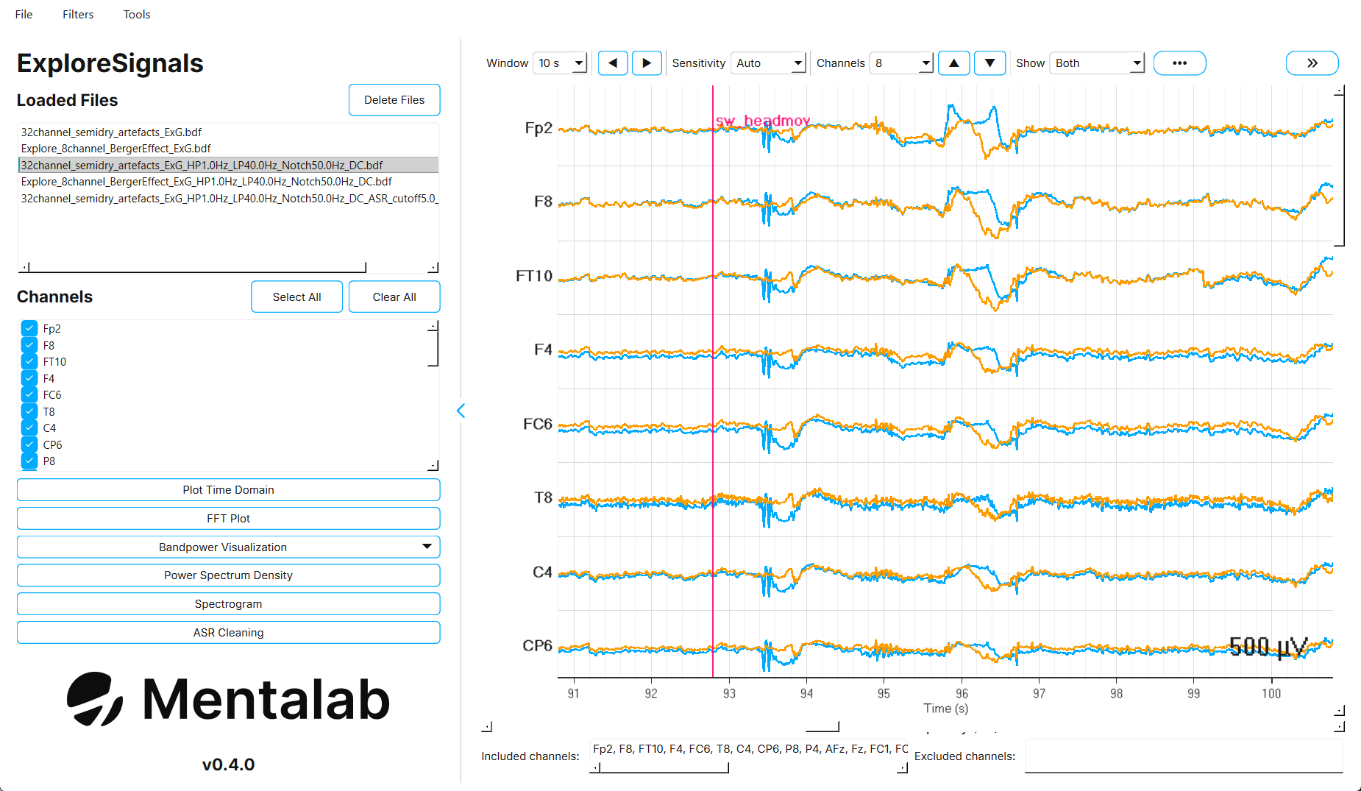Open the Sensitivity Auto dropdown
Screen dimensions: 1361x791
768,63
